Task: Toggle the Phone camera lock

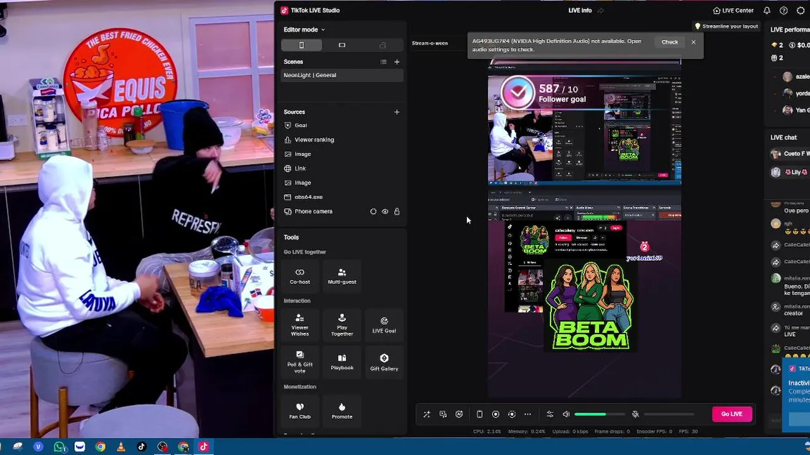Action: pyautogui.click(x=397, y=212)
